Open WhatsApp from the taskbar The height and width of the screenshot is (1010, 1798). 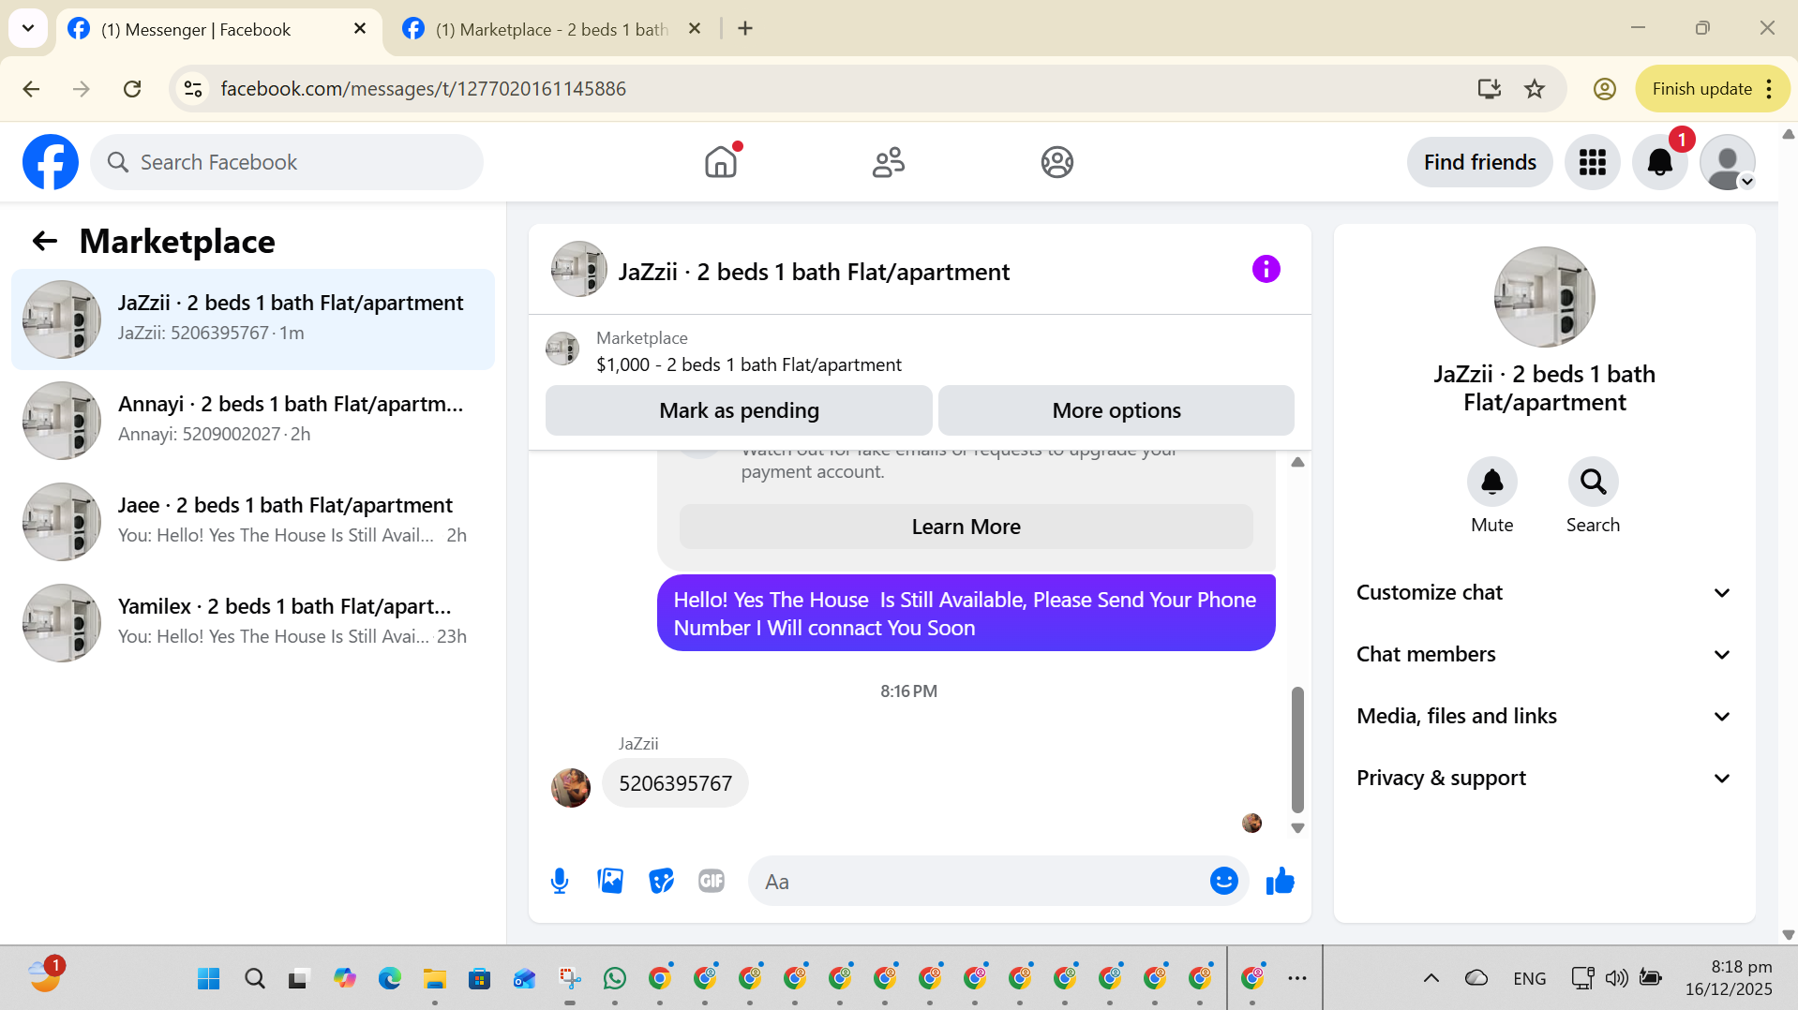pyautogui.click(x=615, y=978)
